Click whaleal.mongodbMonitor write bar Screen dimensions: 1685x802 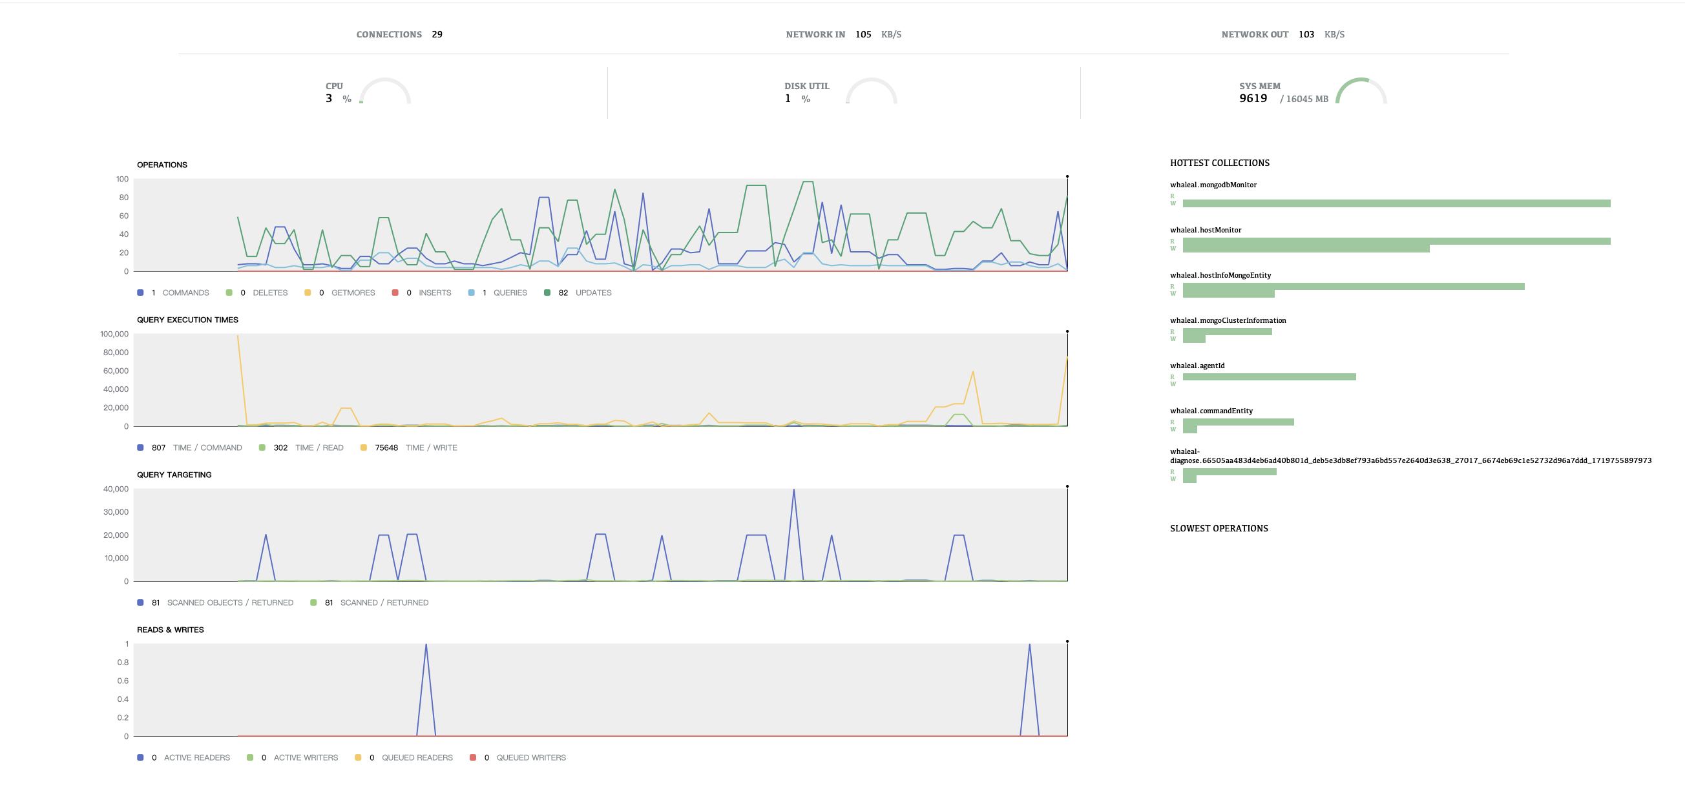(1397, 203)
